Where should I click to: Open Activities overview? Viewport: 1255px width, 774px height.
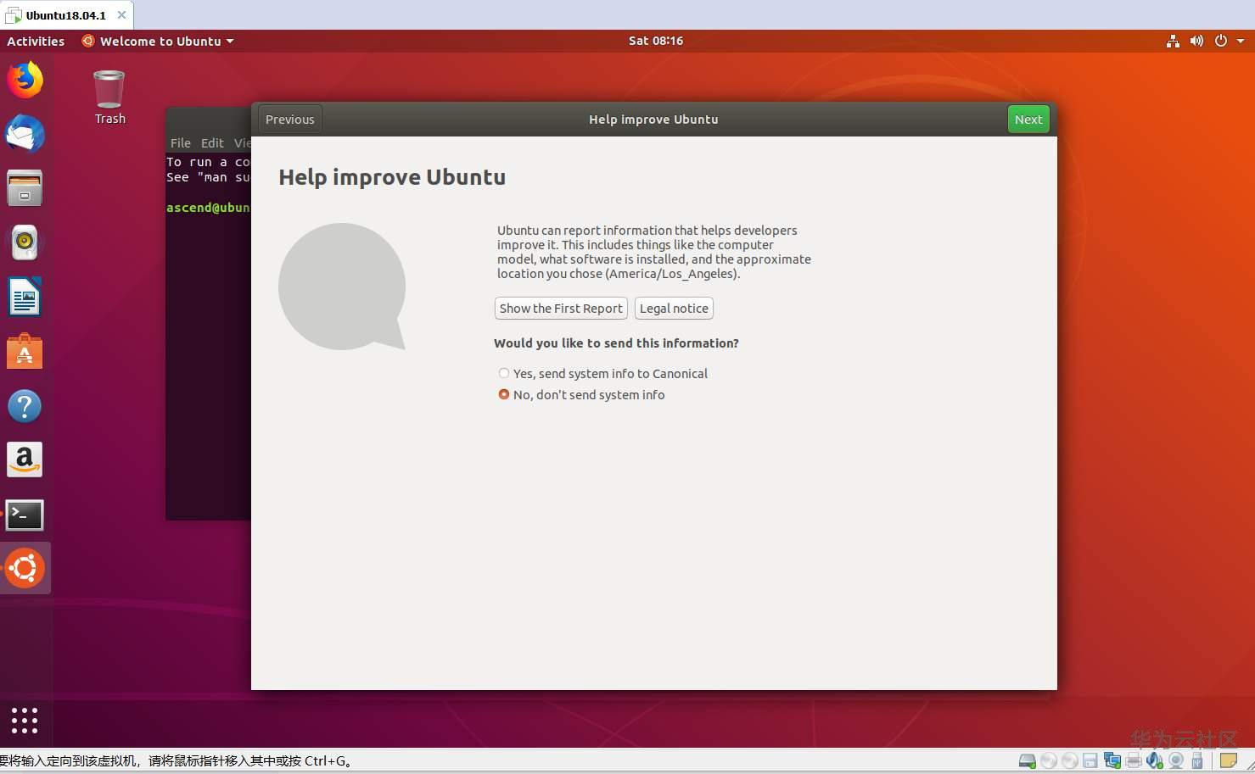coord(36,41)
